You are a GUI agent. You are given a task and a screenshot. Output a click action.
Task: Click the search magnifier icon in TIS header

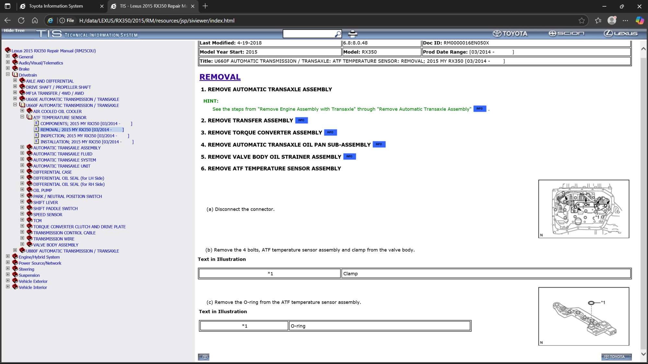pos(338,34)
